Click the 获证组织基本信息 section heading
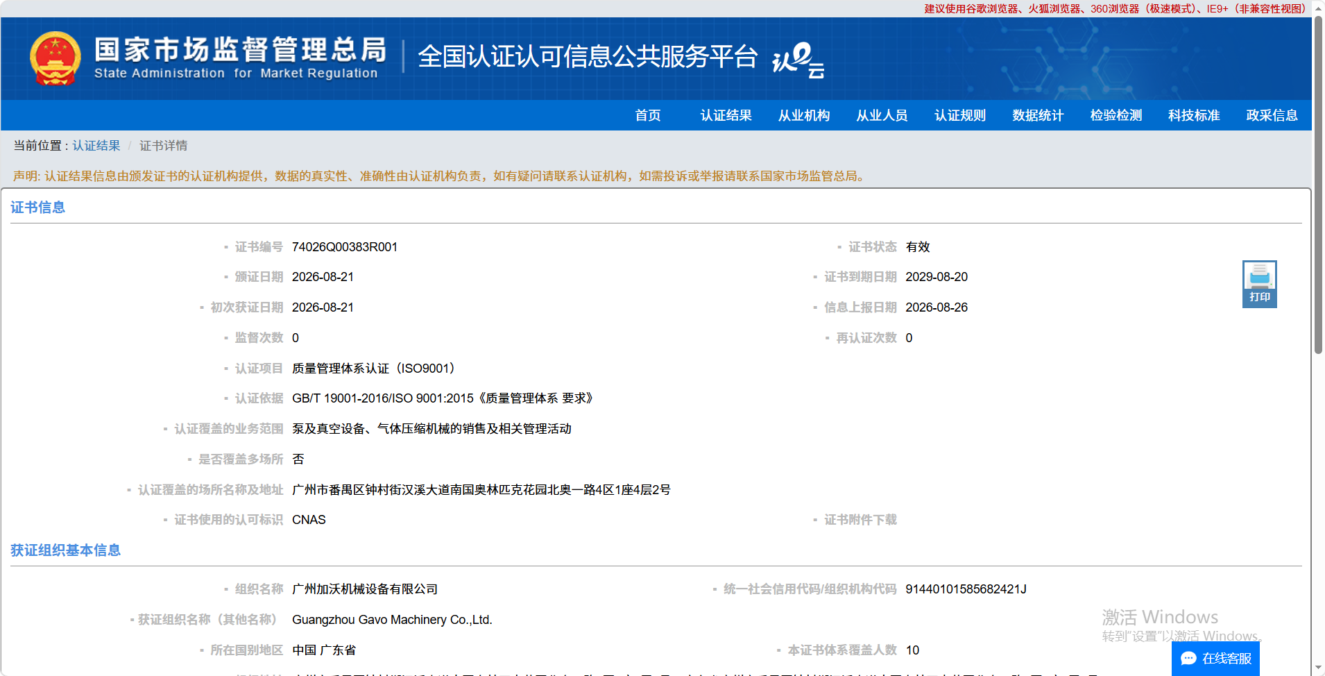 tap(65, 550)
